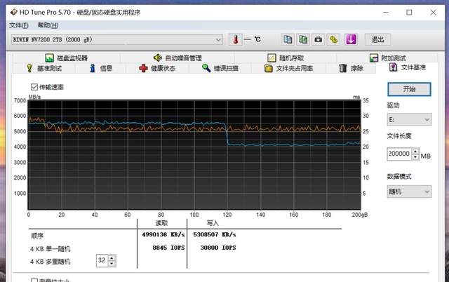Open the 文件(F) menu
Viewport: 449px width, 282px height.
[x=19, y=25]
